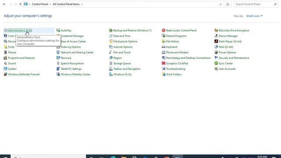The image size is (281, 158).
Task: Click the Backup and Restore icon
Action: click(111, 30)
